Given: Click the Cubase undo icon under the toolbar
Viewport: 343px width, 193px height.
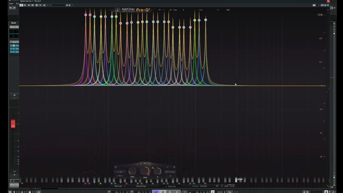Looking at the screenshot, I should pyautogui.click(x=11, y=8).
